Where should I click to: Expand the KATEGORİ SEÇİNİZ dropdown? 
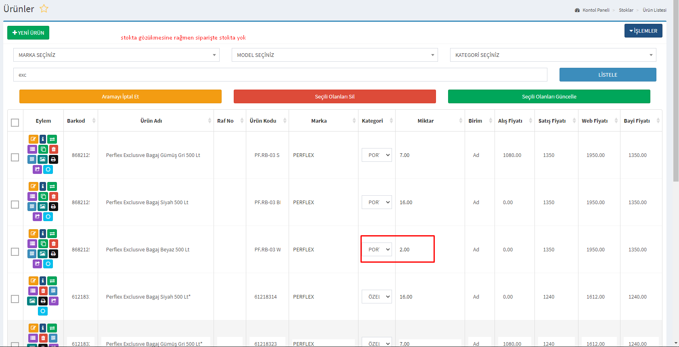[553, 55]
